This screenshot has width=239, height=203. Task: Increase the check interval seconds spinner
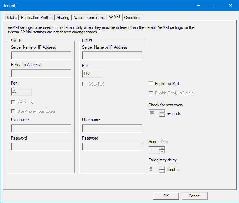(x=162, y=112)
